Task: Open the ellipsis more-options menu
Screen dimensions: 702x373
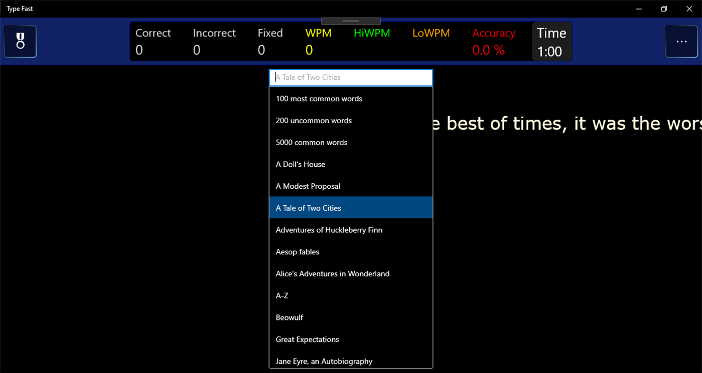Action: point(681,42)
